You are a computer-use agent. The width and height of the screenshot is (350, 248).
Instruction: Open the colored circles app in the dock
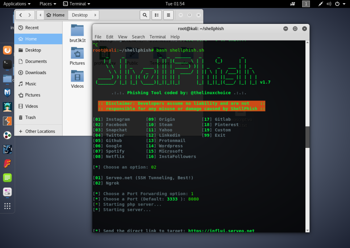(x=7, y=135)
